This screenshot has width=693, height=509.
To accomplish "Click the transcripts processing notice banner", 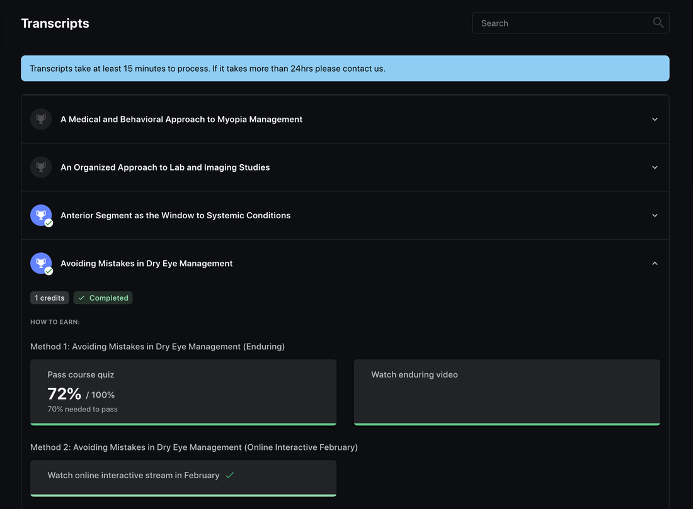I will click(x=345, y=68).
